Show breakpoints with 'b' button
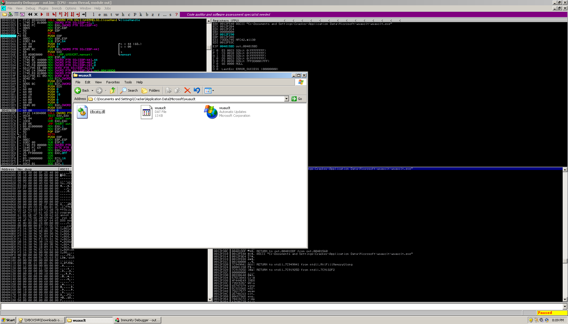The height and width of the screenshot is (324, 568). pos(147,14)
